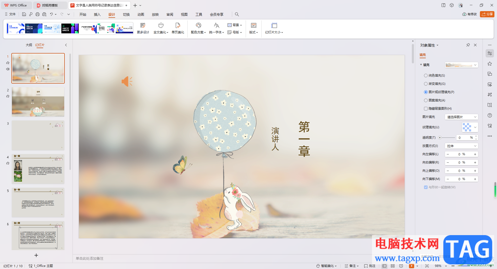
Task: Switch to normal view icon in status bar
Action: [384, 266]
